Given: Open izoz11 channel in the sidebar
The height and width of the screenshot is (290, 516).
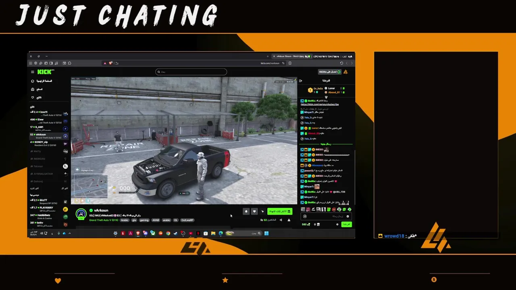Looking at the screenshot, I should 49,114.
